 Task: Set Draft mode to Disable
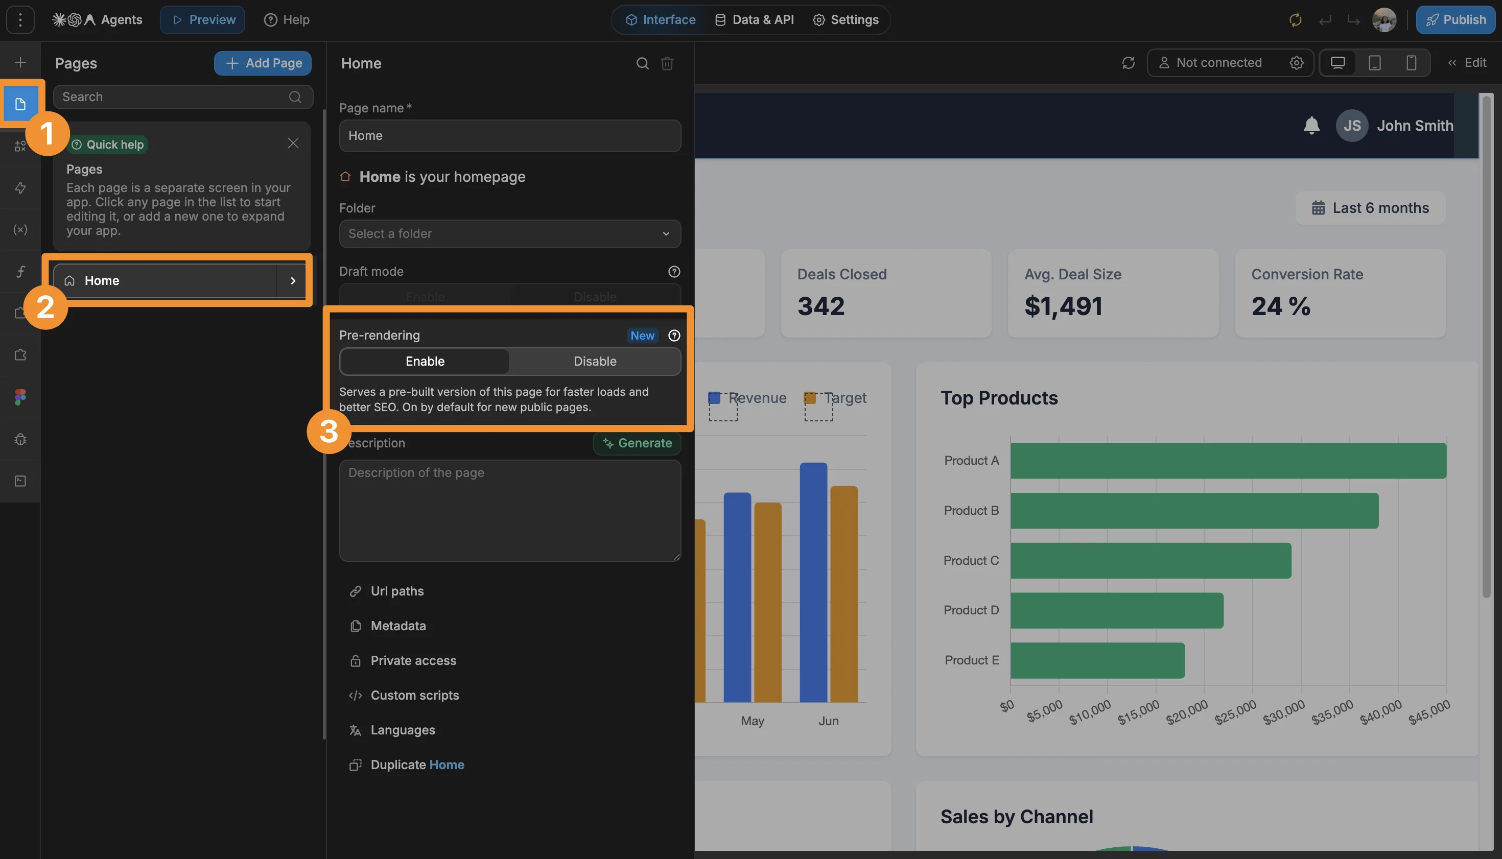tap(595, 296)
